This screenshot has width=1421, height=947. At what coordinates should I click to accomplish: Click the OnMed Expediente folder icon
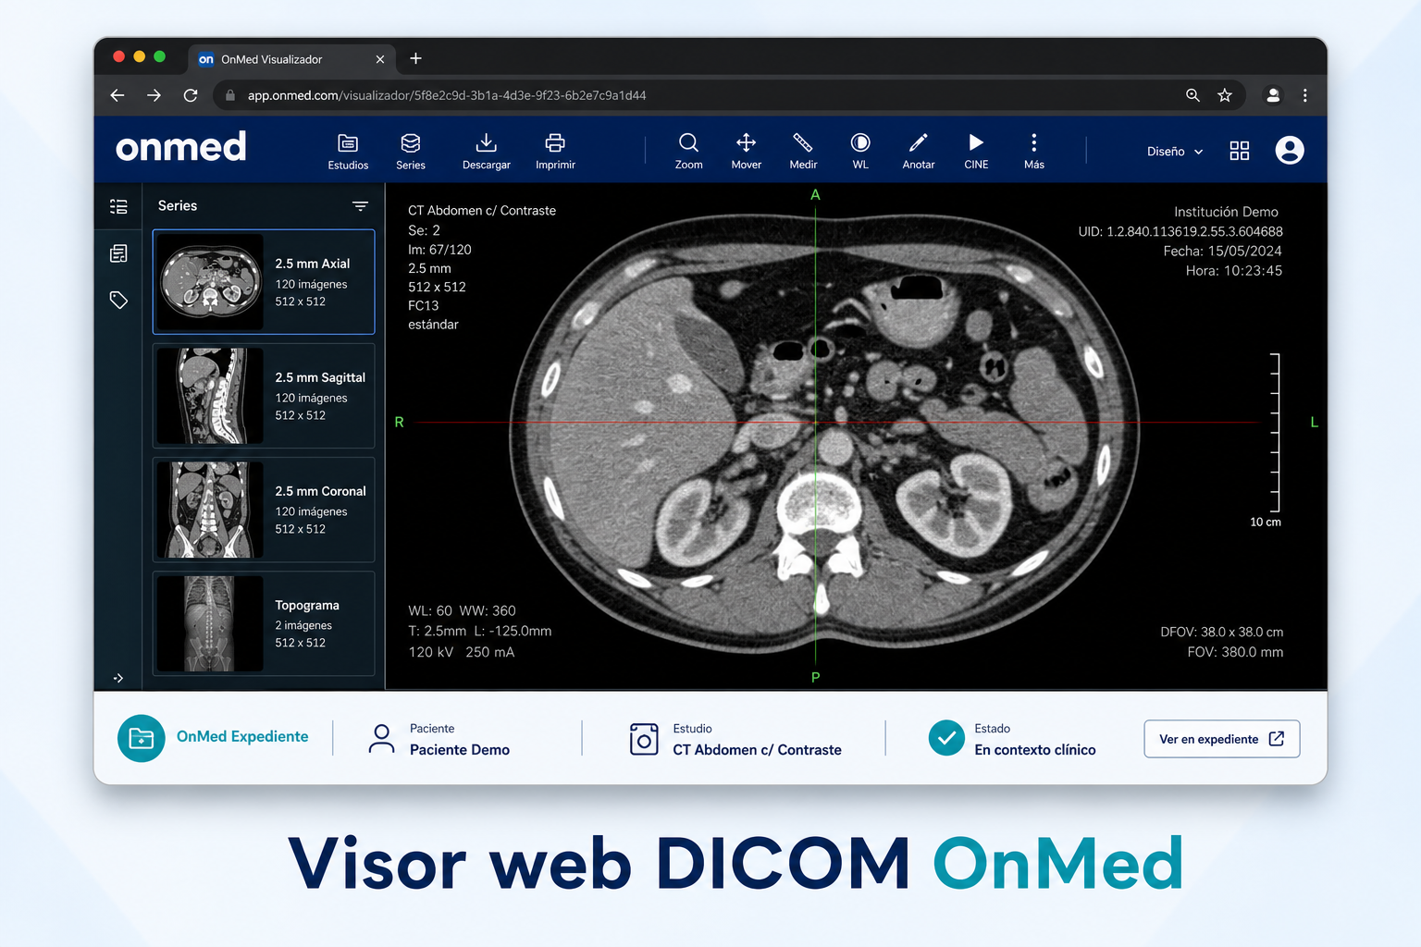click(x=142, y=738)
